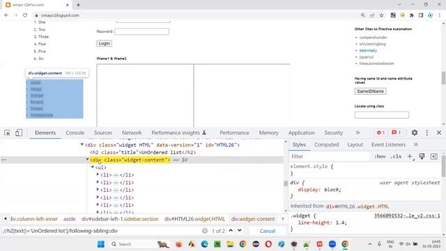Collapse the ul node arrow
The width and height of the screenshot is (446, 251).
pos(93,167)
